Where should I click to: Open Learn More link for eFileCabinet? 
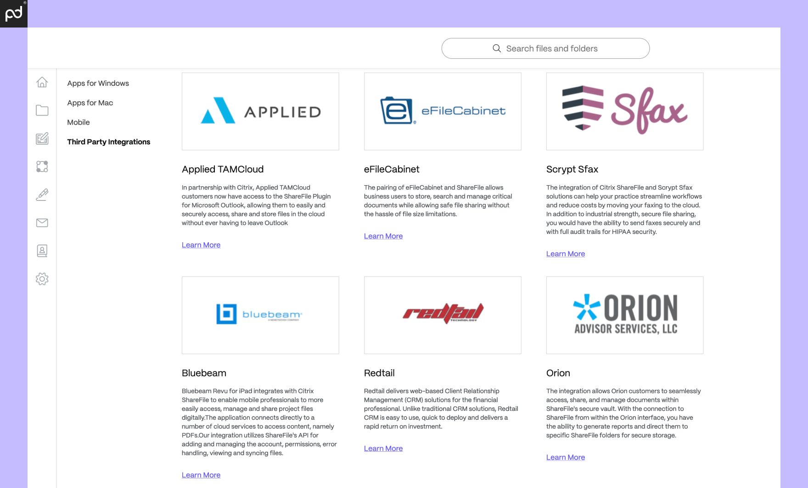383,236
